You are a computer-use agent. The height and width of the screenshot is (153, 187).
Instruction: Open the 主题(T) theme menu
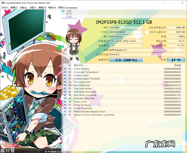click(33, 7)
